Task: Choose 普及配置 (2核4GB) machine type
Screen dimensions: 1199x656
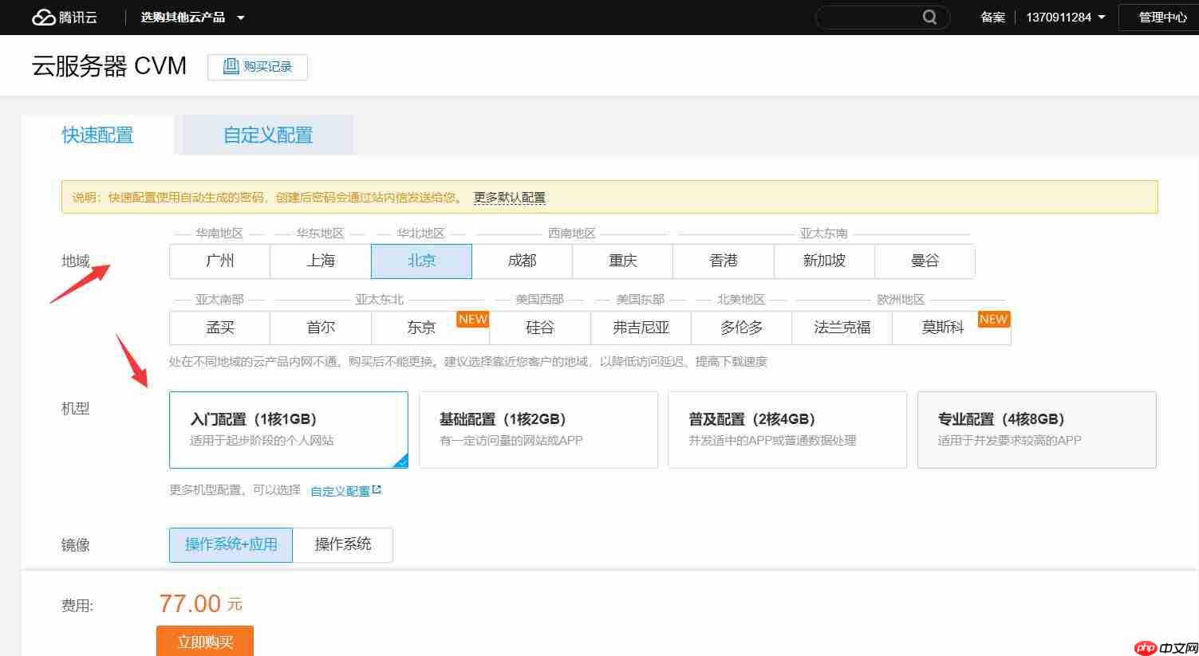Action: click(787, 429)
